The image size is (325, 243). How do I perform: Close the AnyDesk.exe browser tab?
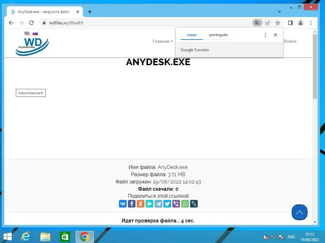click(78, 12)
